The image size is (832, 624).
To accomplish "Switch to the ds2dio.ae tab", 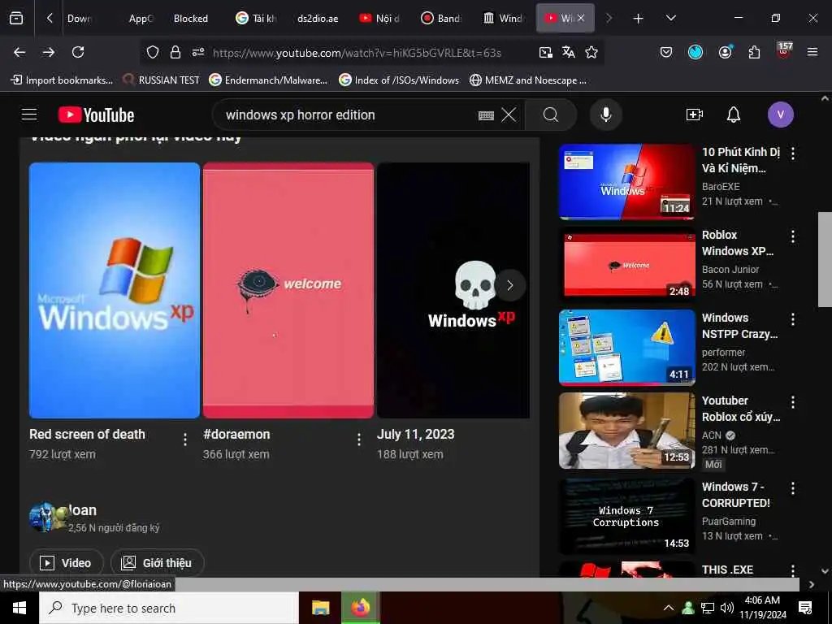I will click(318, 19).
